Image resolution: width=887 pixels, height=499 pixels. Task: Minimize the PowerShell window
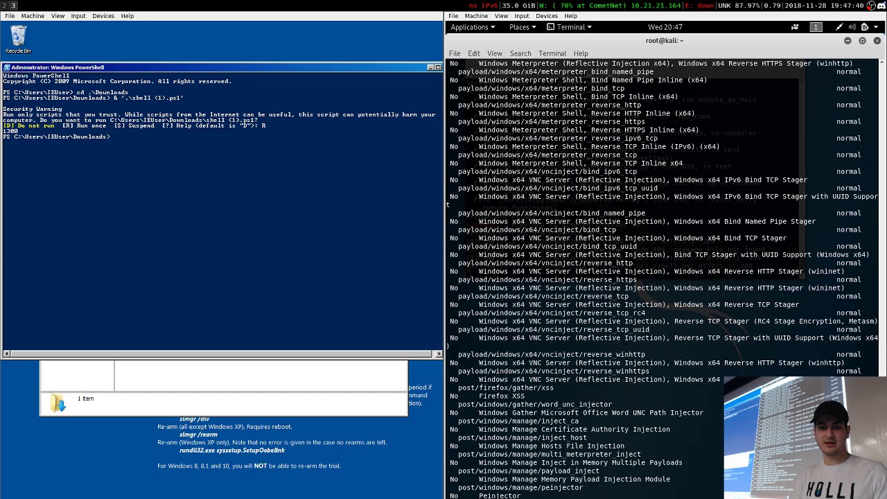pos(430,67)
